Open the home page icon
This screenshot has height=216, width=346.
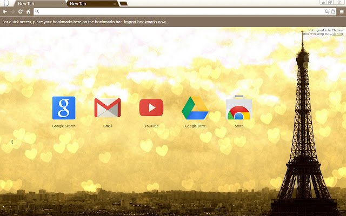click(28, 11)
